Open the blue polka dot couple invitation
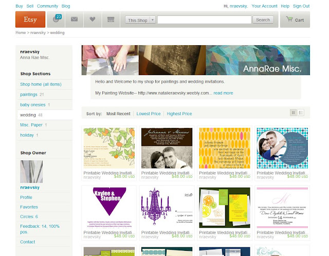Image resolution: width=329 pixels, height=256 pixels. click(x=282, y=148)
